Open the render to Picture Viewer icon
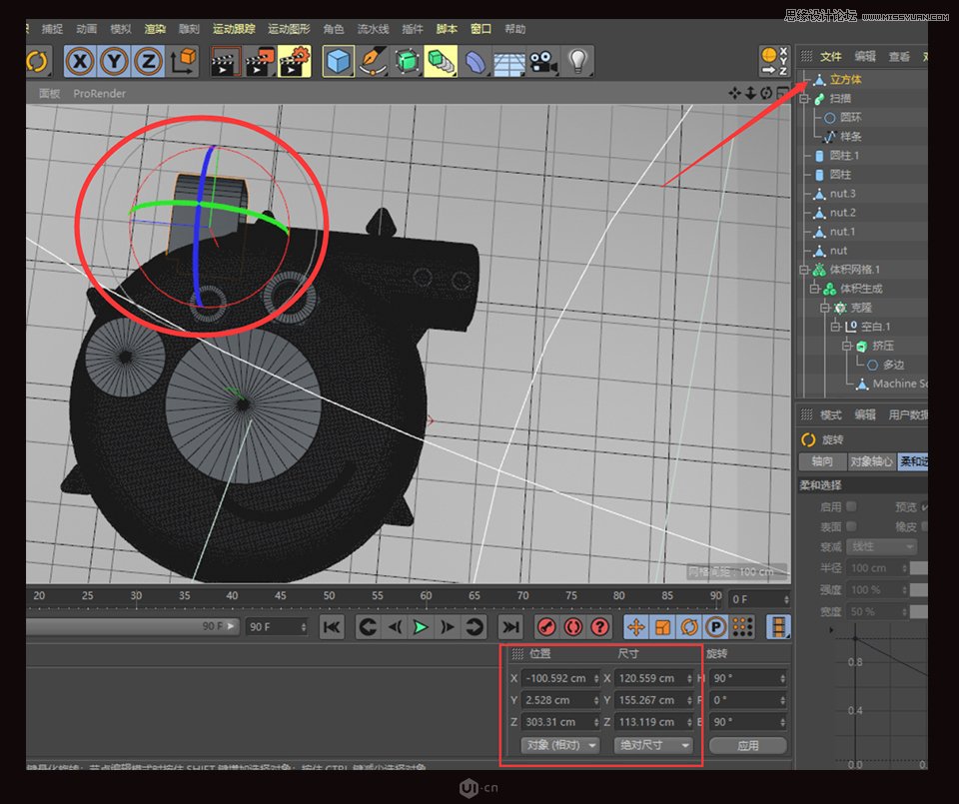 pyautogui.click(x=257, y=62)
